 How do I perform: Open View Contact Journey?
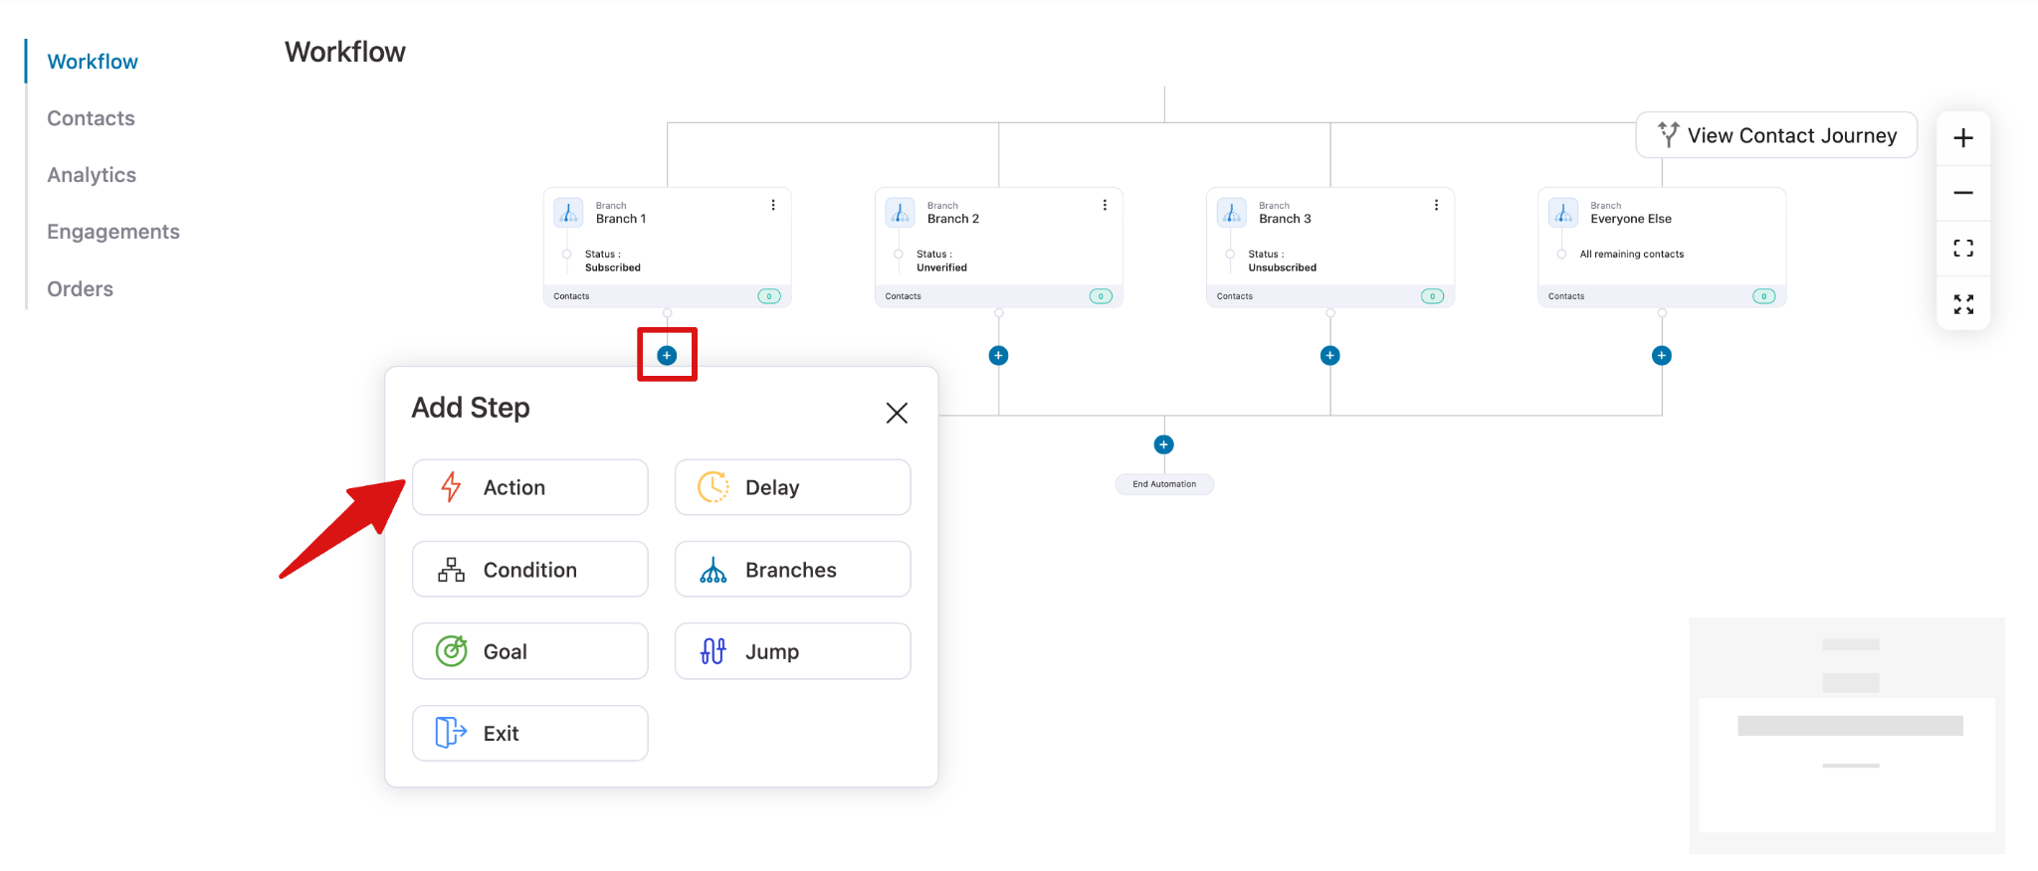pyautogui.click(x=1776, y=135)
